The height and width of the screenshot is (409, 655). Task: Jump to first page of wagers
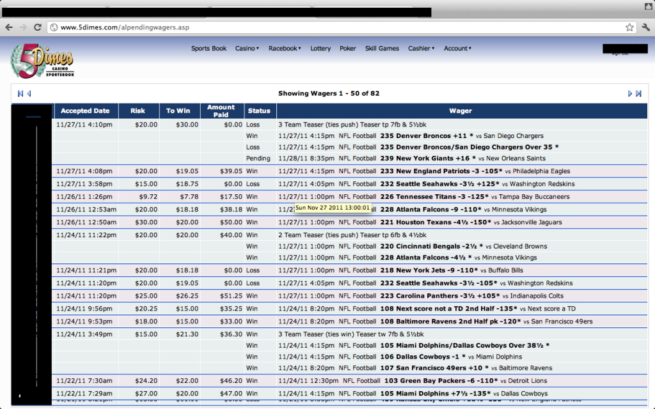tap(20, 93)
